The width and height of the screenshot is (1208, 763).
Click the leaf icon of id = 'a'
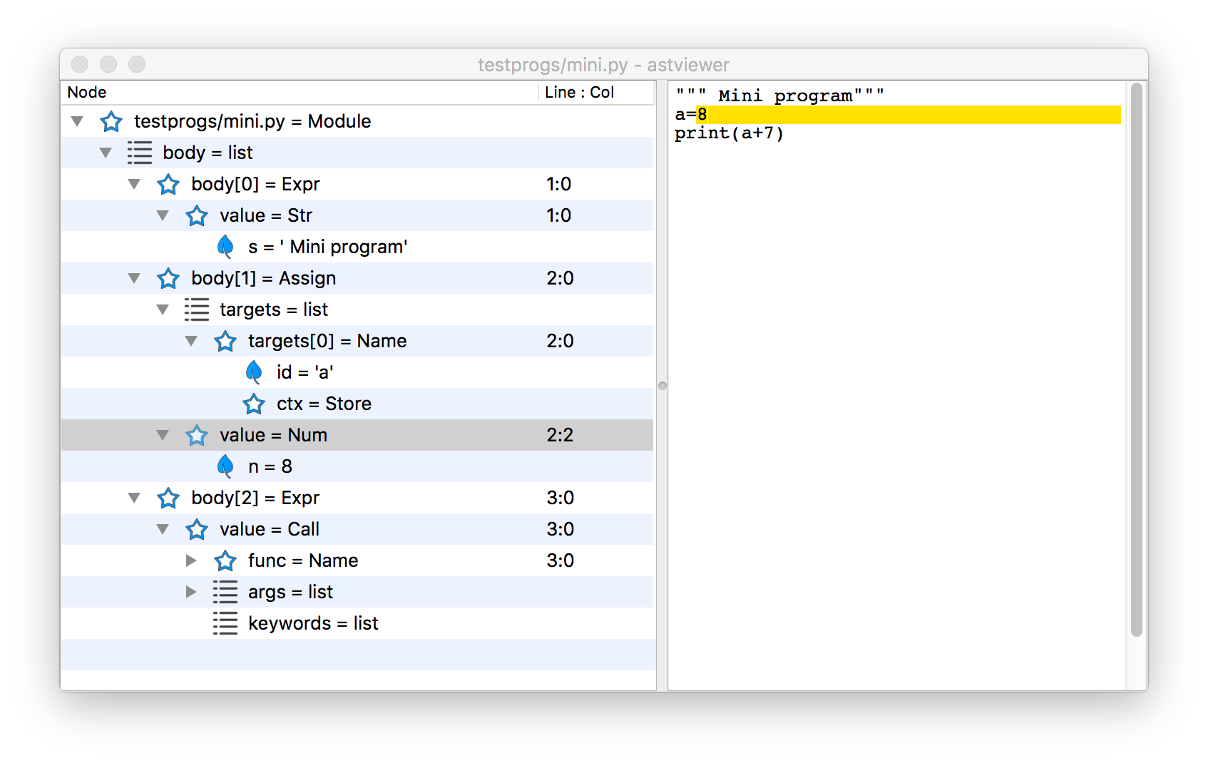[254, 372]
